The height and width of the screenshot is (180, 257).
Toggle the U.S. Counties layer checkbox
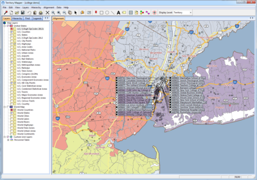coord(11,32)
